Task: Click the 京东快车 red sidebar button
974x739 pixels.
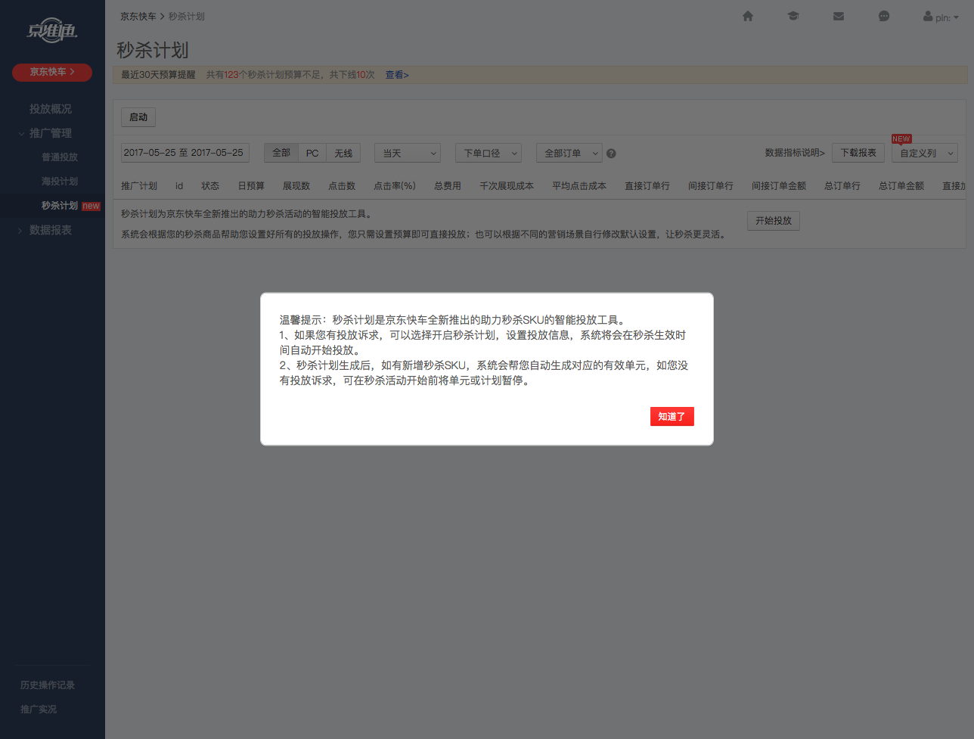Action: click(x=52, y=72)
